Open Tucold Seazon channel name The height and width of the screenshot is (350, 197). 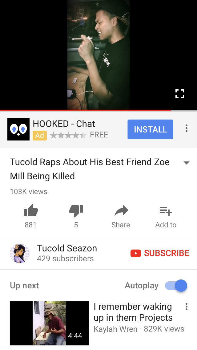(x=67, y=248)
